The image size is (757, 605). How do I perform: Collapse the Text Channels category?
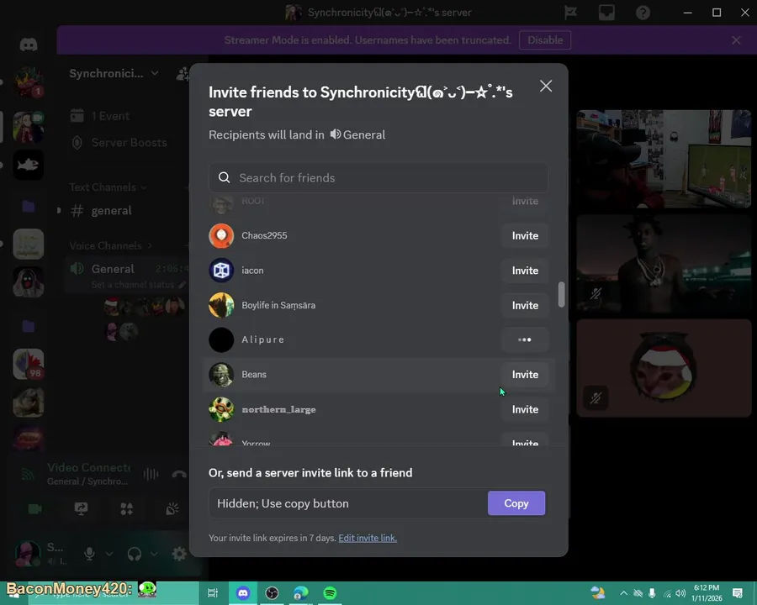pyautogui.click(x=108, y=187)
